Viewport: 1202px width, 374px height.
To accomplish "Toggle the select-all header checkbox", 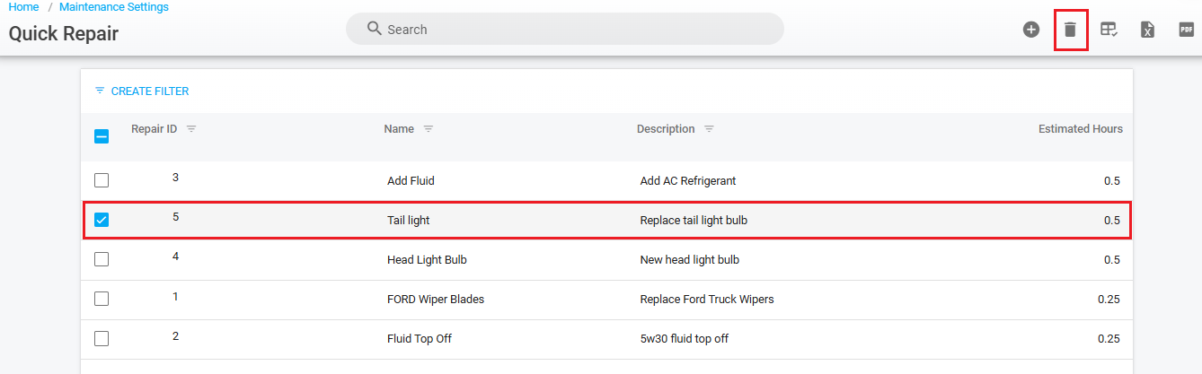I will (102, 137).
